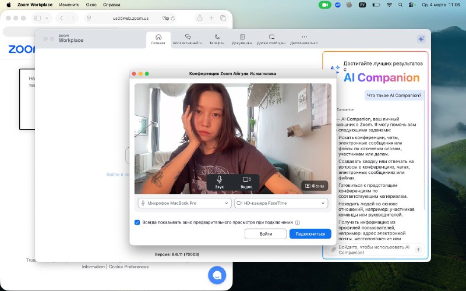Click the Что такое AI Companion? suggestion
Screen dimensions: 466x291
[x=394, y=95]
